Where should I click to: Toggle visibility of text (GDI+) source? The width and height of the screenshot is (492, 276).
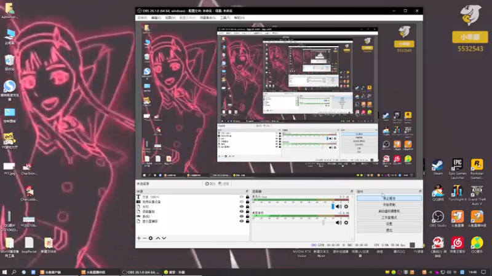[242, 197]
